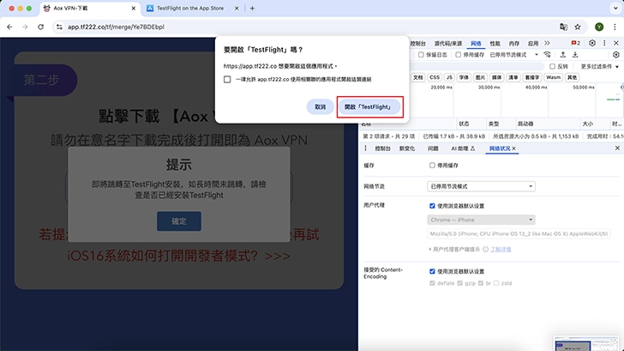The image size is (624, 351).
Task: Click 確定 in the 提示 popup
Action: pos(178,221)
